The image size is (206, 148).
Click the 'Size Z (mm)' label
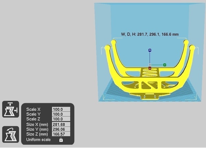(37, 134)
